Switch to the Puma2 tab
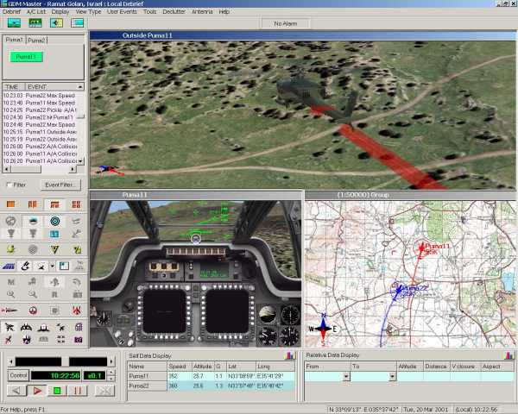The width and height of the screenshot is (518, 414). [36, 41]
